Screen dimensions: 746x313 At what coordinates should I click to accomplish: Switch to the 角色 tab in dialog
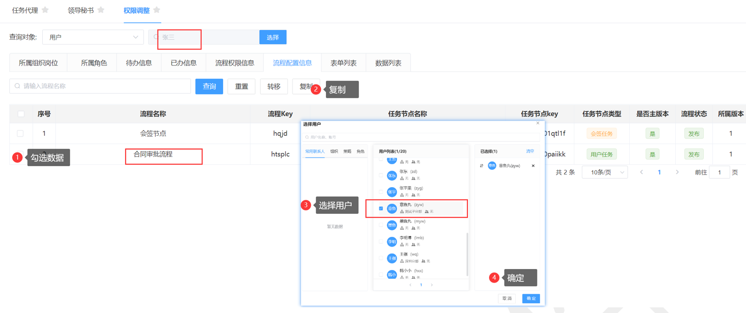[x=360, y=152]
